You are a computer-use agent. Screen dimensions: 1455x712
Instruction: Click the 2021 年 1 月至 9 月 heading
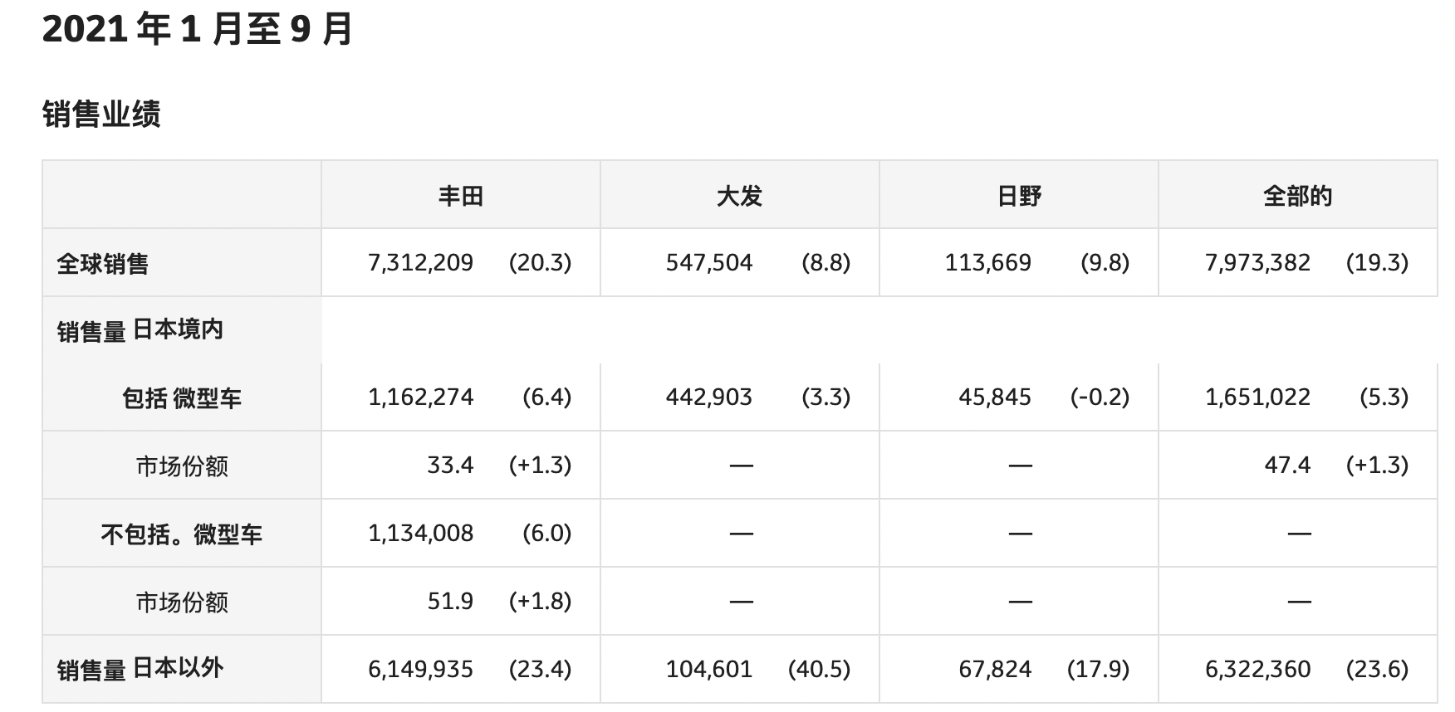pyautogui.click(x=198, y=29)
